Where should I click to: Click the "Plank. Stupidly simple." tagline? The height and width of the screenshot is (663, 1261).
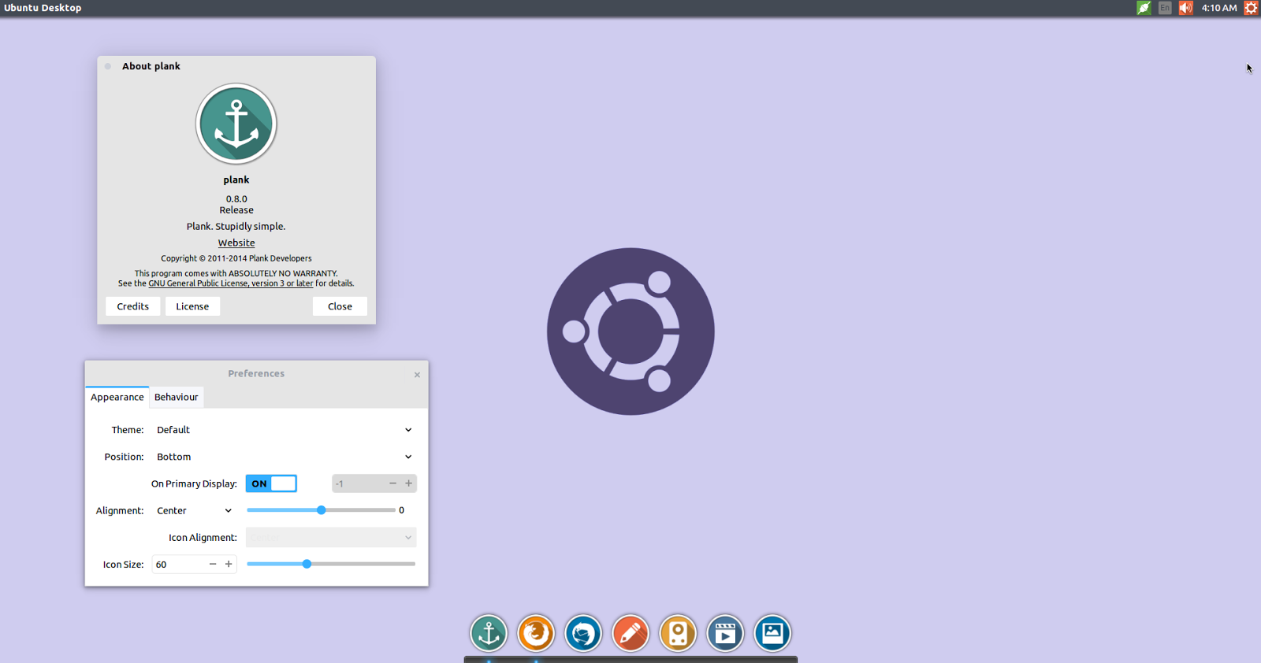click(236, 226)
